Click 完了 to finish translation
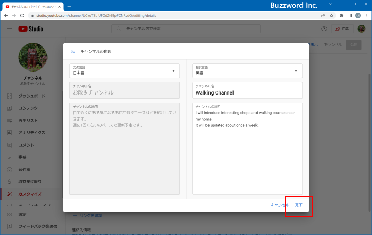Viewport: 372px width, 235px height. coord(299,205)
